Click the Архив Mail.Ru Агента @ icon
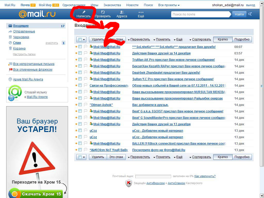Image resolution: width=264 pixels, height=198 pixels. (x=10, y=79)
